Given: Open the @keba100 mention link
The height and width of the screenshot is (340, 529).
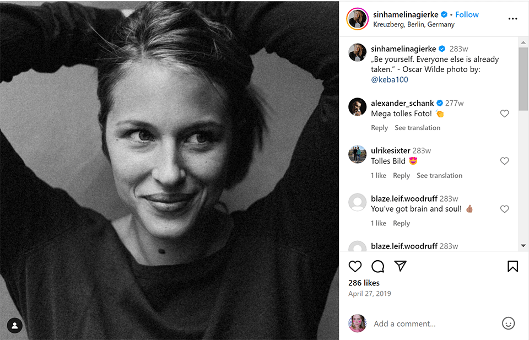Looking at the screenshot, I should pyautogui.click(x=390, y=80).
